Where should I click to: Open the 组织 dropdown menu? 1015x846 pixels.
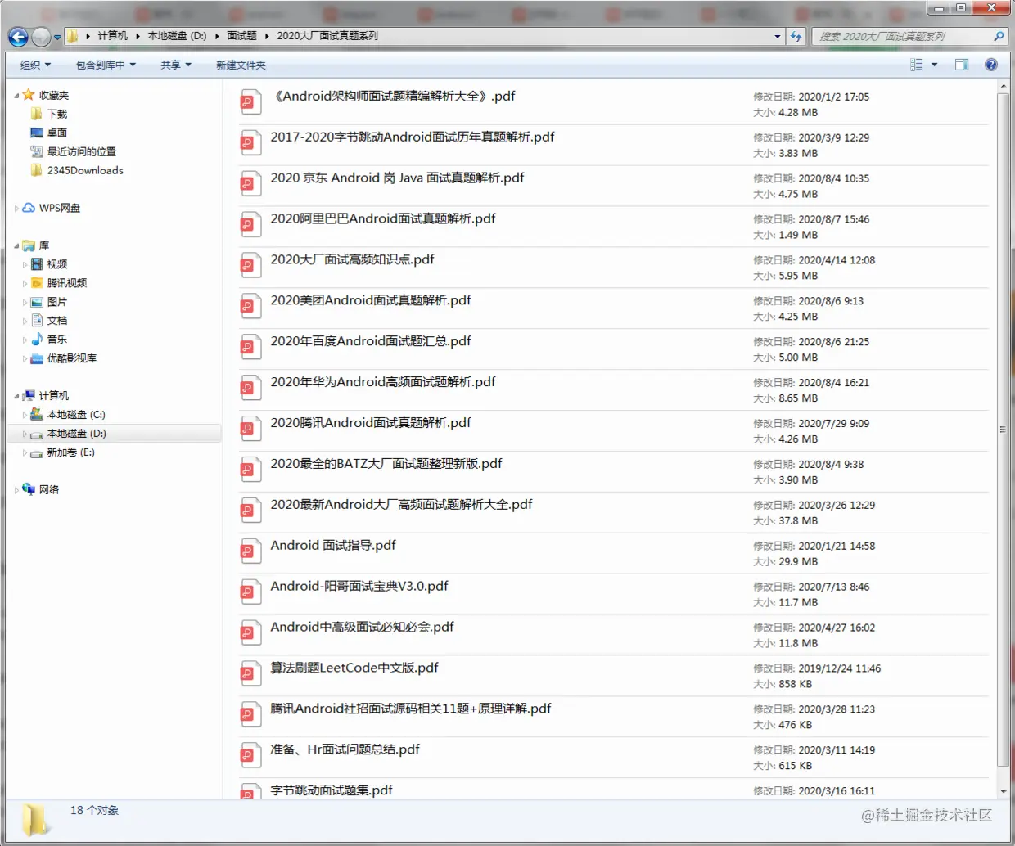35,65
